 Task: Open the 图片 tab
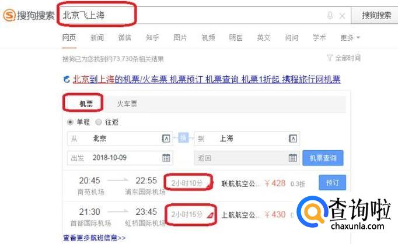[180, 38]
